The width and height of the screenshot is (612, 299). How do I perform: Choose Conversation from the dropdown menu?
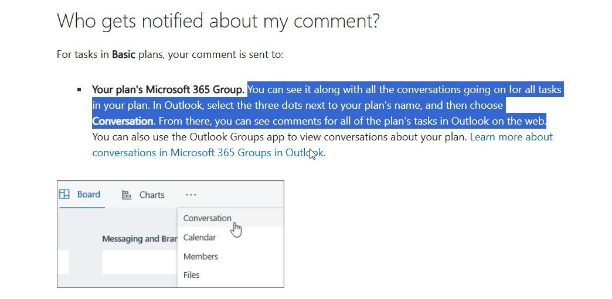click(208, 218)
